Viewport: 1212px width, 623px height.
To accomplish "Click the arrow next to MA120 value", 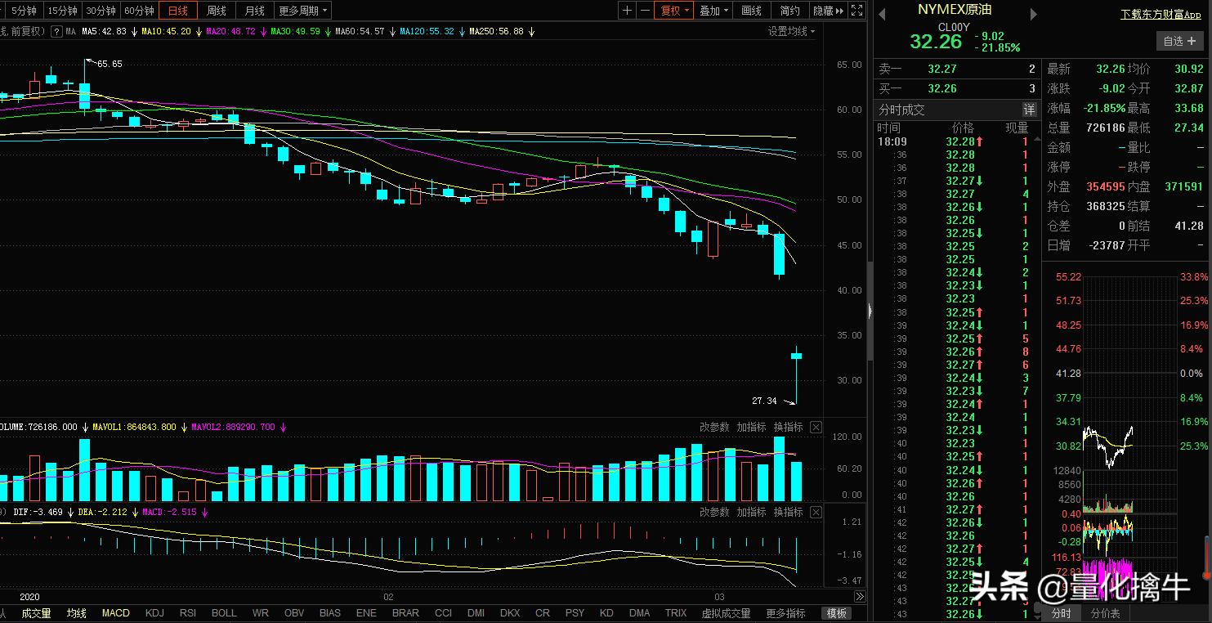I will (x=461, y=32).
